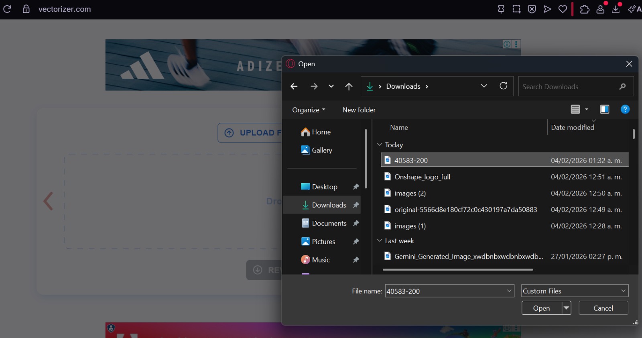
Task: Go back in the Open dialog
Action: point(294,86)
